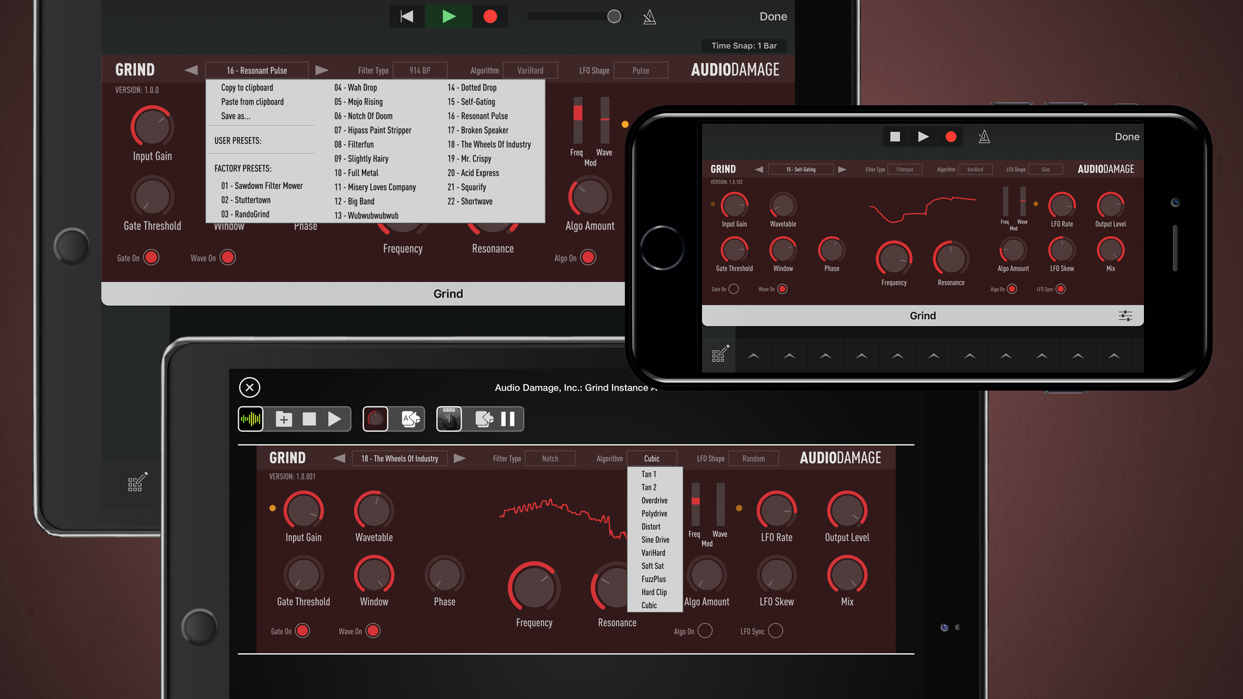Tap Done in the top-right of tablet
The height and width of the screenshot is (699, 1243).
point(773,16)
